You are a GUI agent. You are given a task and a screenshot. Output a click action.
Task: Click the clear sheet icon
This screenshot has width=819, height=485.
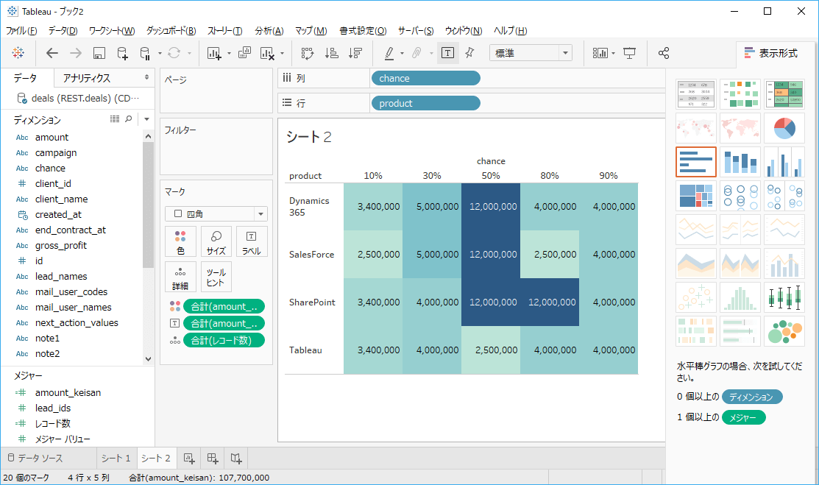point(267,53)
